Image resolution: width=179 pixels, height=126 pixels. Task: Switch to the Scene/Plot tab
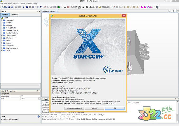(x=14, y=15)
